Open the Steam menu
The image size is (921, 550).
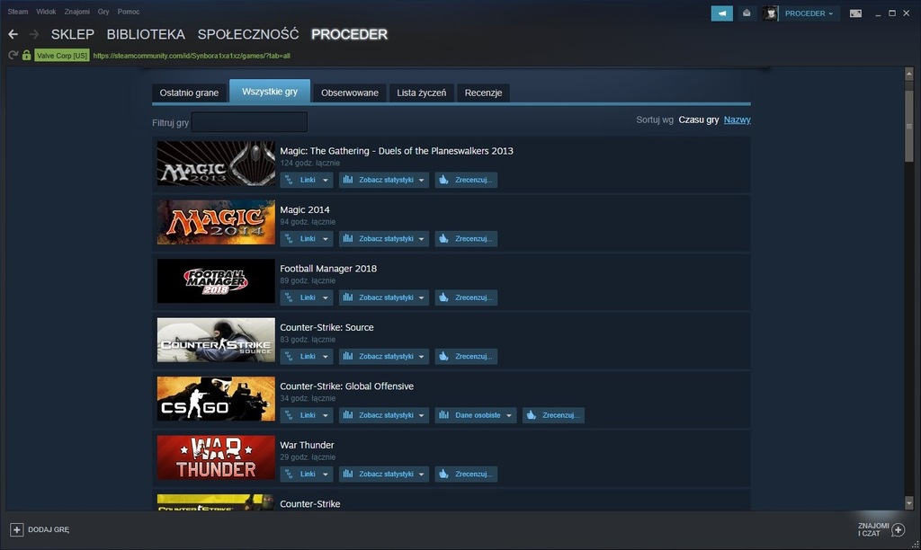click(18, 12)
